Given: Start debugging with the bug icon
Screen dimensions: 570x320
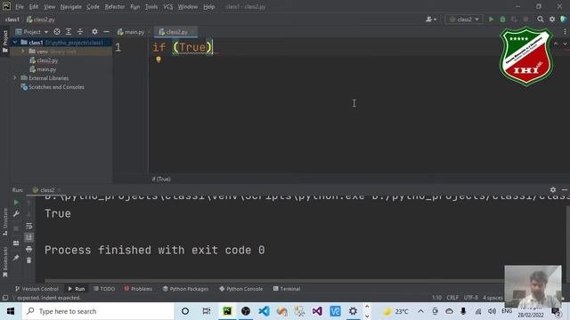Looking at the screenshot, I should [502, 20].
